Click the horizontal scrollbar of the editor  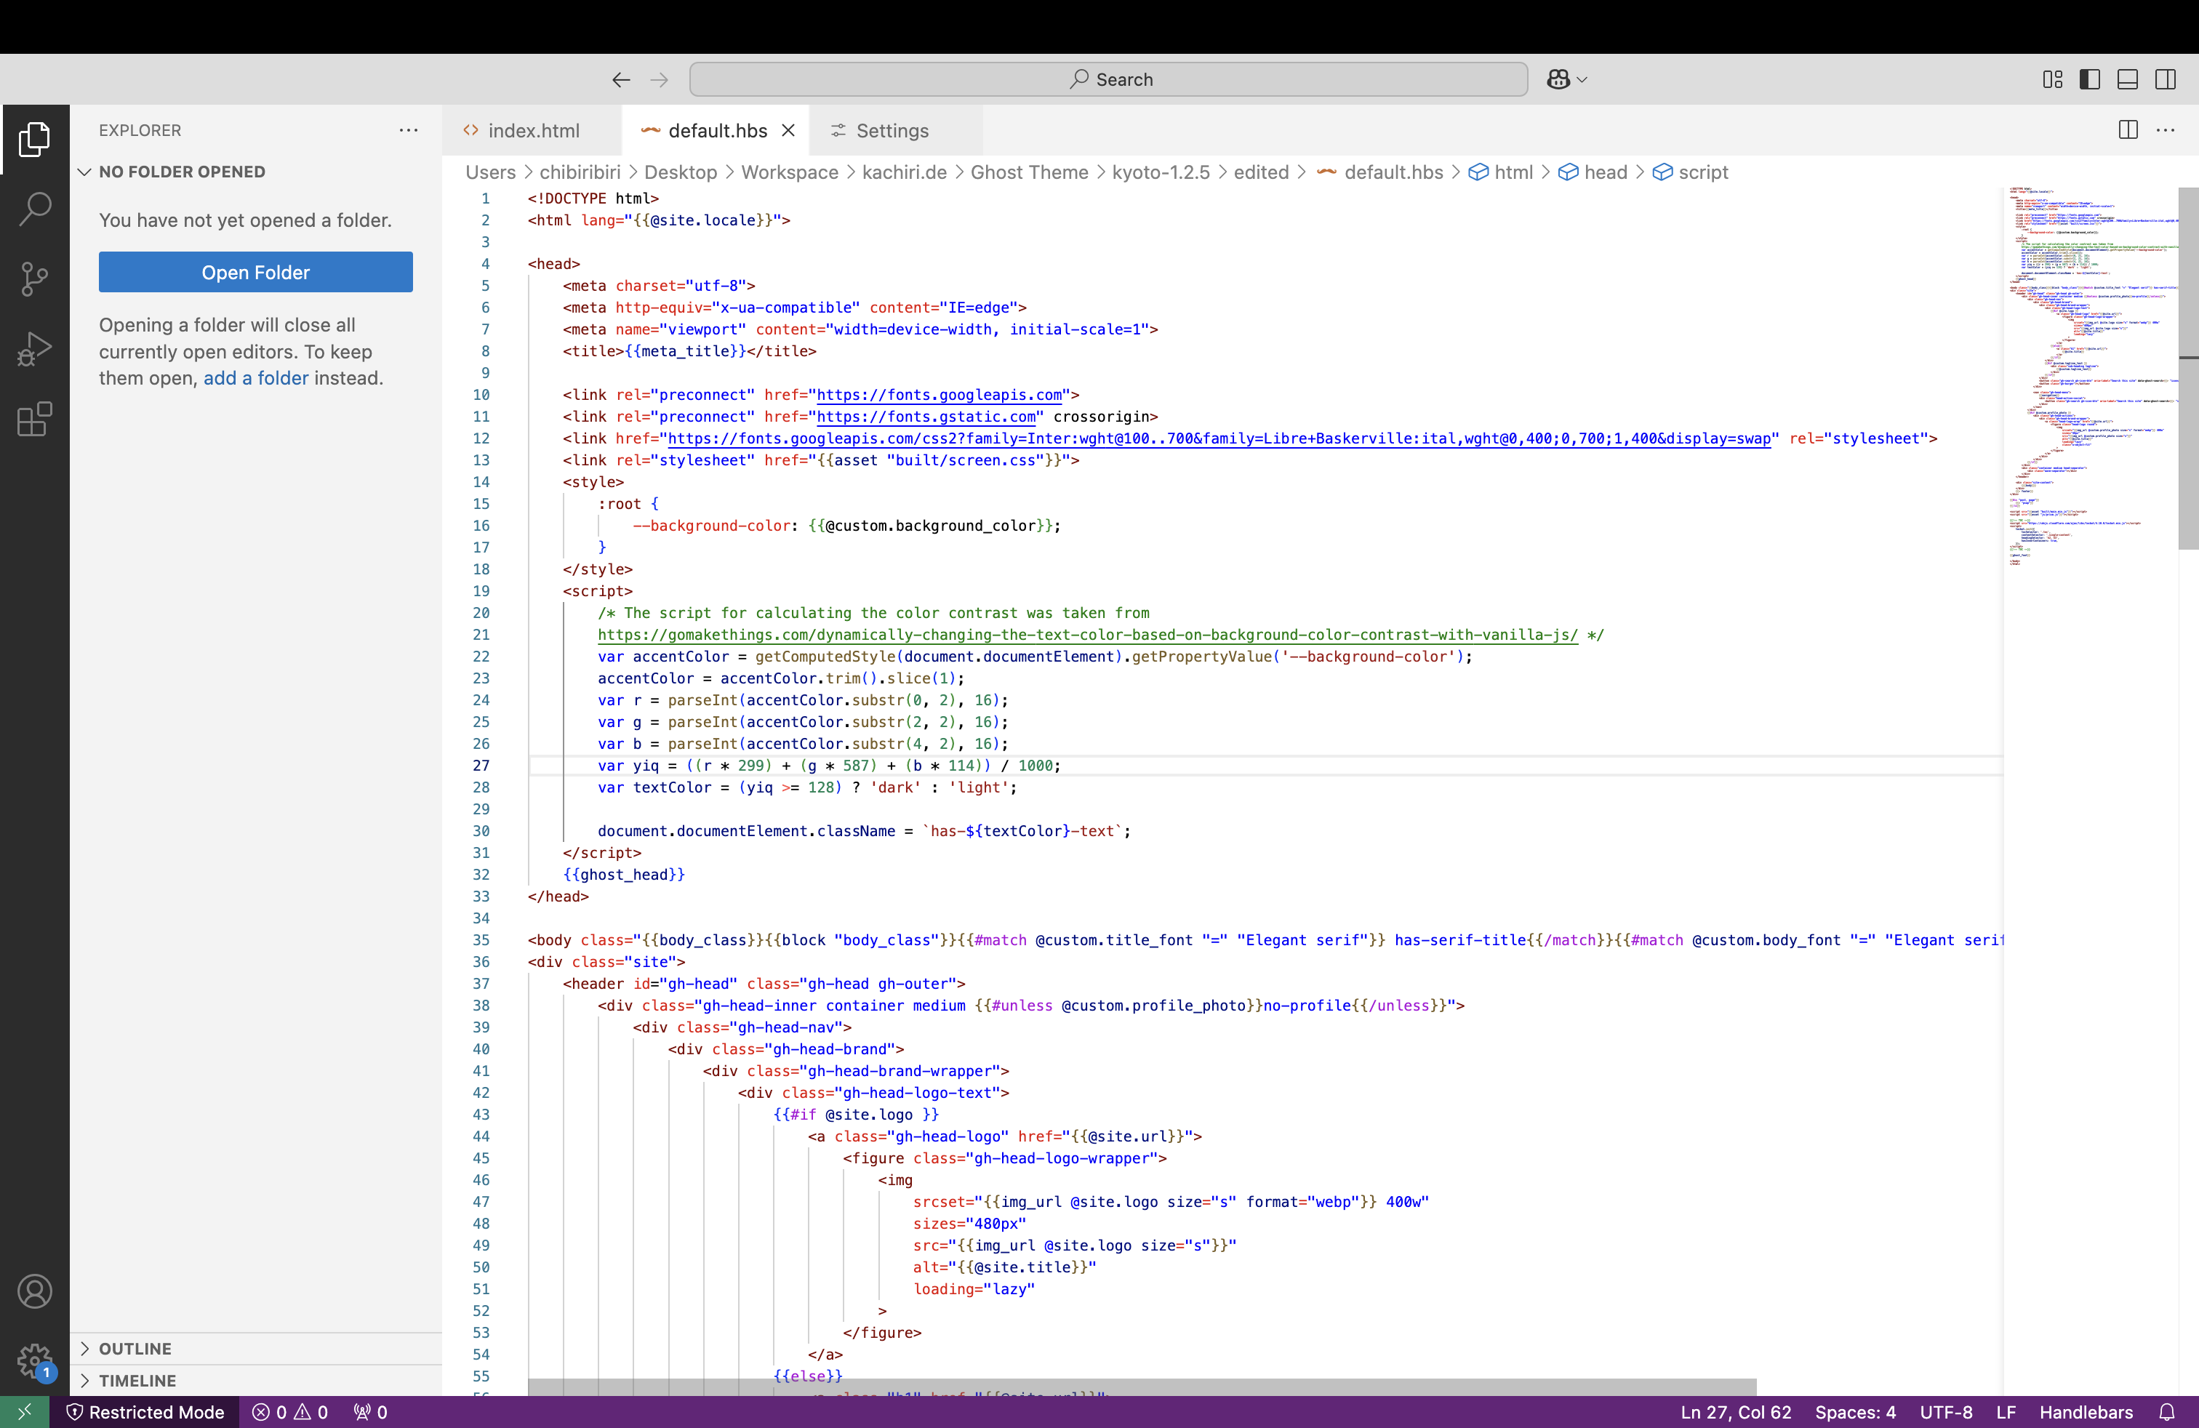click(x=1141, y=1387)
